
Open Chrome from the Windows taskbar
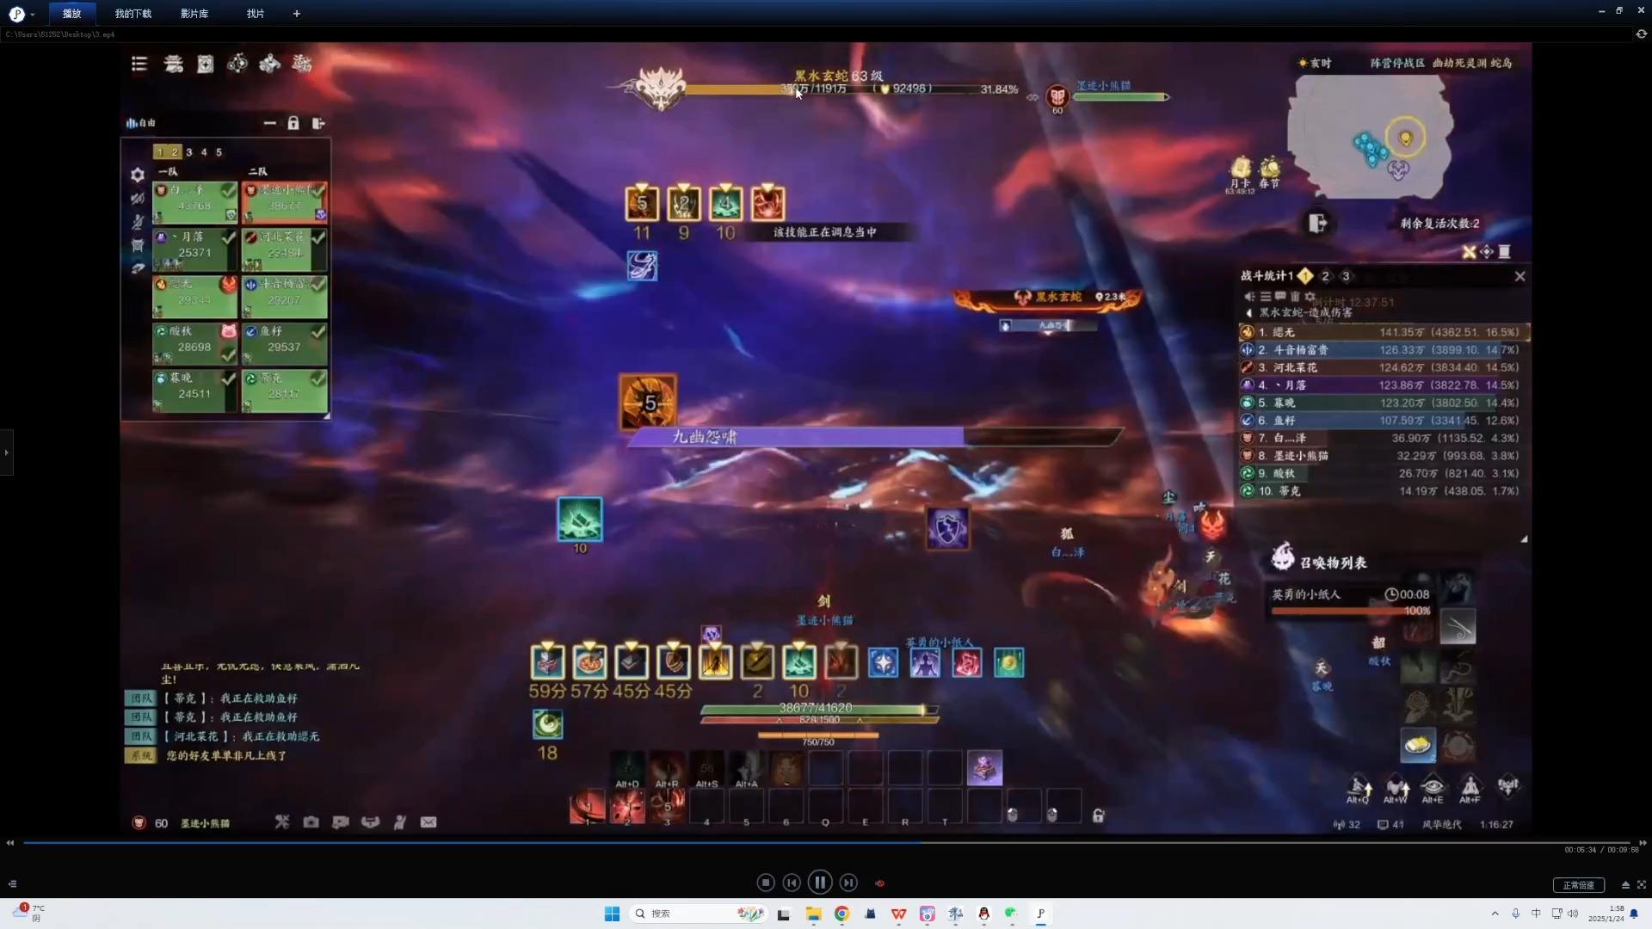pyautogui.click(x=841, y=914)
